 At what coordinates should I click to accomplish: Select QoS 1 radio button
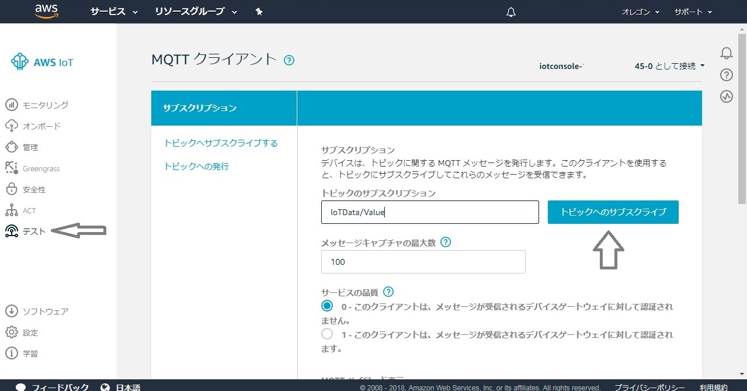(x=327, y=334)
